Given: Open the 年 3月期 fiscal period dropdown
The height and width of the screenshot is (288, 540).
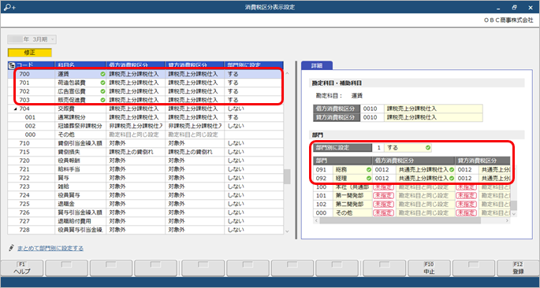Looking at the screenshot, I should coord(32,39).
